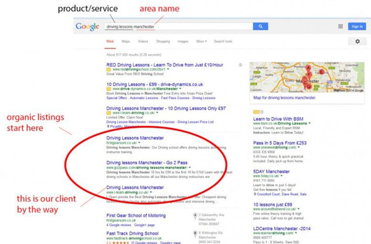This screenshot has width=371, height=244.
Task: Click the Sign in button
Action: click(x=356, y=26)
